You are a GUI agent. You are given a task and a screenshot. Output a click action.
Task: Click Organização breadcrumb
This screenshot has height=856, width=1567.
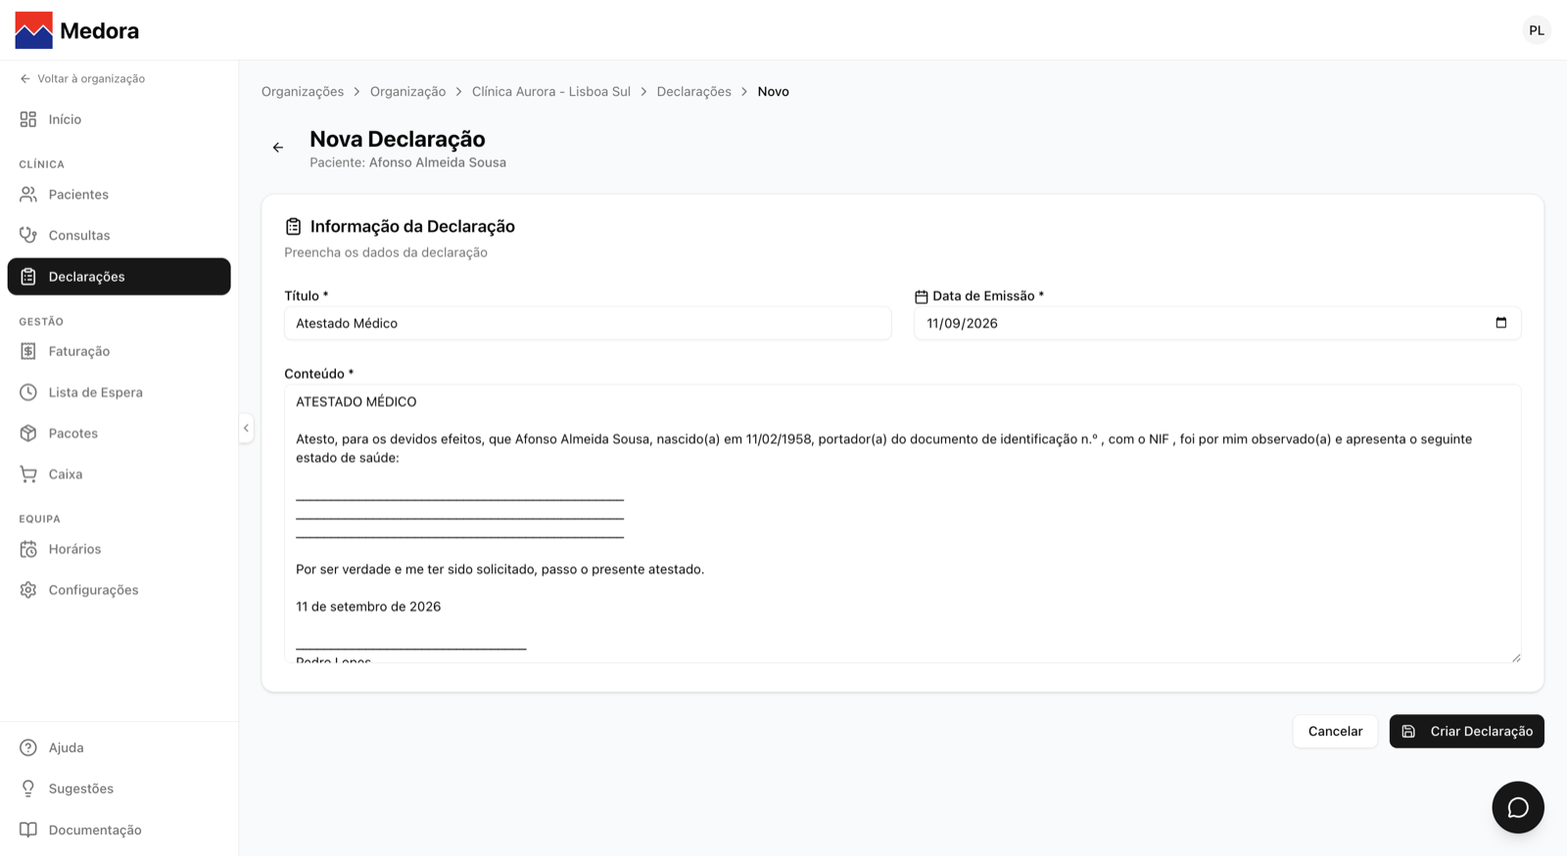coord(407,91)
